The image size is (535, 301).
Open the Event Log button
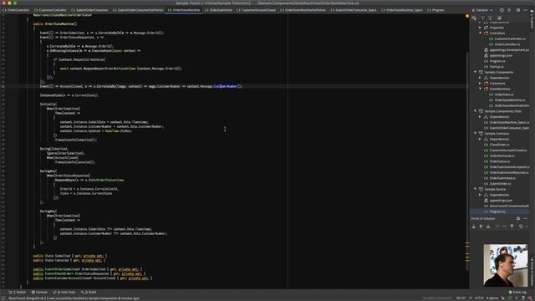pyautogui.click(x=517, y=292)
